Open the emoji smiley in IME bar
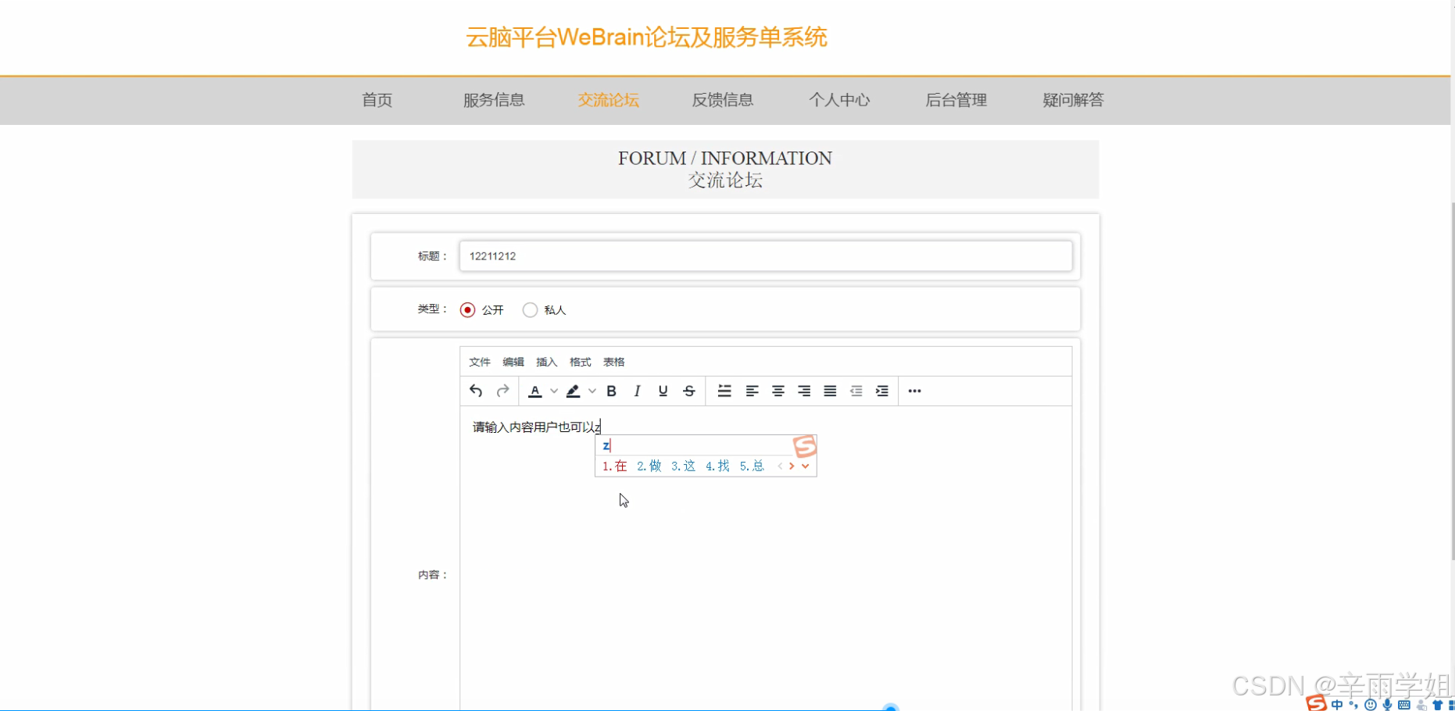The width and height of the screenshot is (1455, 711). (1371, 705)
